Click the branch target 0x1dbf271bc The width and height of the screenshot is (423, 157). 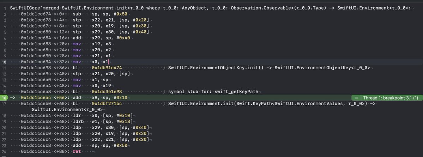pos(107,104)
